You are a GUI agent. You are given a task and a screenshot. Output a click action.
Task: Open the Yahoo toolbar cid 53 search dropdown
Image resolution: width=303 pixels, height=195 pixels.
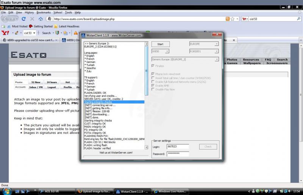34,33
